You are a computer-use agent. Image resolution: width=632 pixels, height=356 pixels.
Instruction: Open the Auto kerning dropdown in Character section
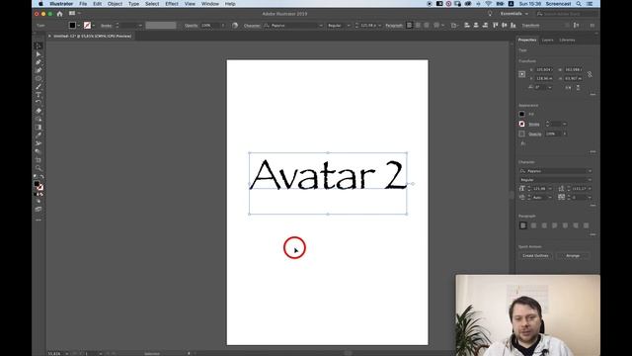pos(550,198)
